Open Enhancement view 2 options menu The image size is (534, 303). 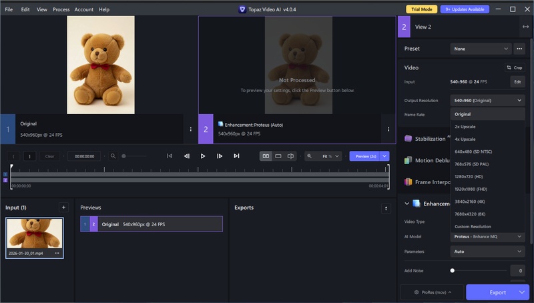coord(388,129)
